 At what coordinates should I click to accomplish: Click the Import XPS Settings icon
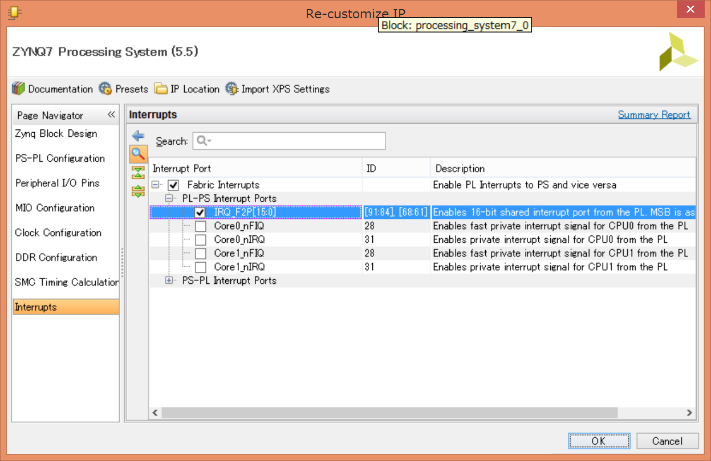pyautogui.click(x=231, y=89)
